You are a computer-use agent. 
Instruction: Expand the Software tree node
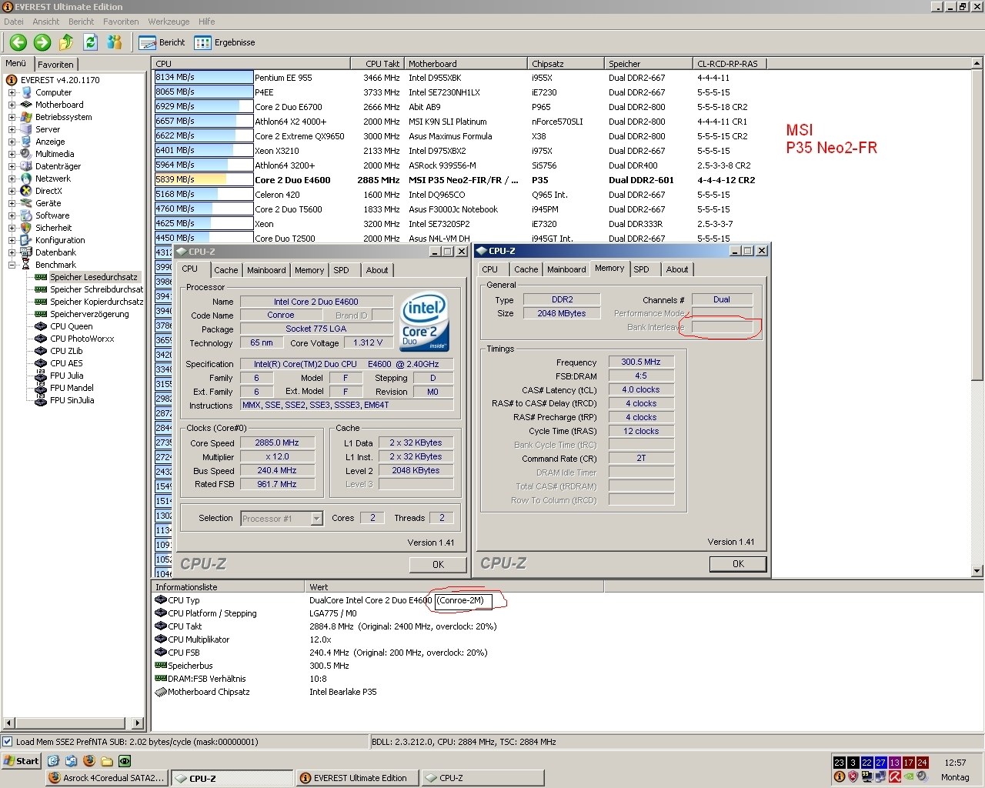coord(12,215)
